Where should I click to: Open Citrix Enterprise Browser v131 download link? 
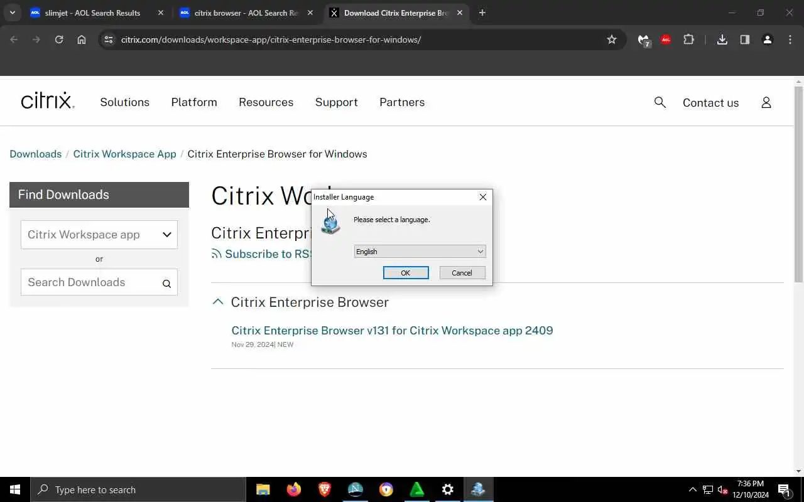(392, 331)
